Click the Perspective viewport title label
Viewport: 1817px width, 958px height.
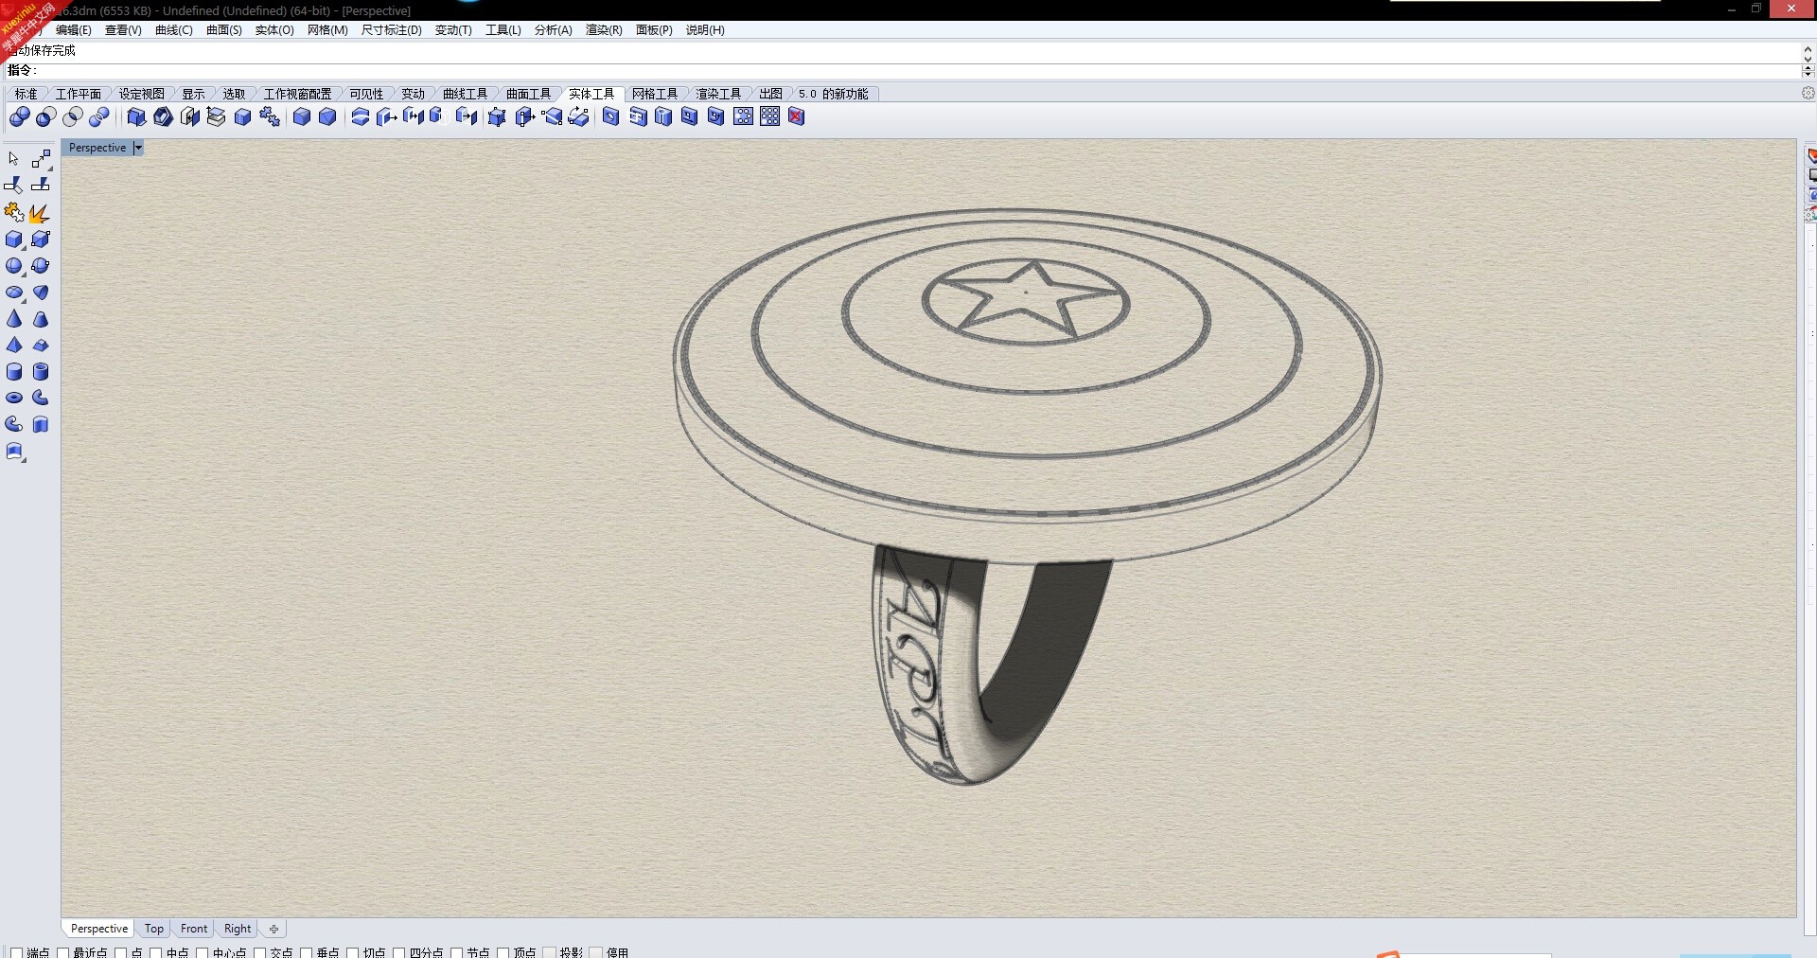[97, 148]
